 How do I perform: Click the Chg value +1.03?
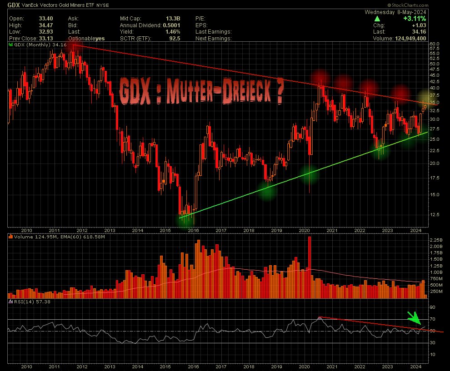(419, 25)
